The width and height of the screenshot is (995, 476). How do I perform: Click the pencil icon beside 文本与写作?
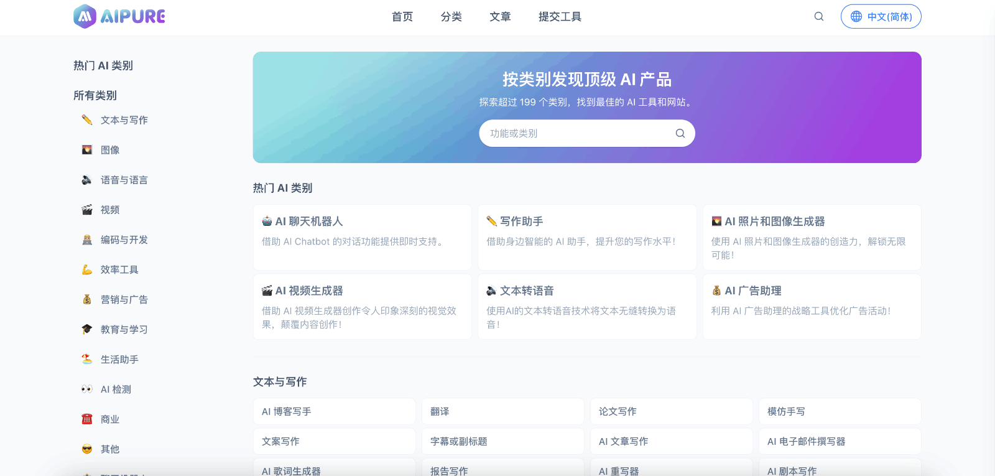(87, 120)
